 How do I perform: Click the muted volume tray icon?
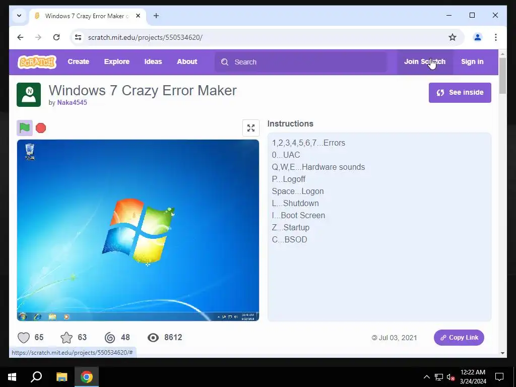click(450, 377)
